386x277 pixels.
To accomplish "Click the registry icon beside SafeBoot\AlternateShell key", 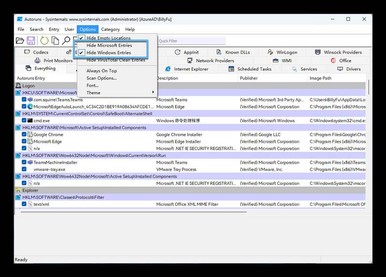I will pos(18,114).
